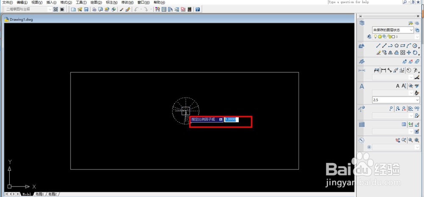Viewport: 424px width, 197px height.
Task: Toggle layer 0 on/off lightbulb
Action: tap(375, 37)
